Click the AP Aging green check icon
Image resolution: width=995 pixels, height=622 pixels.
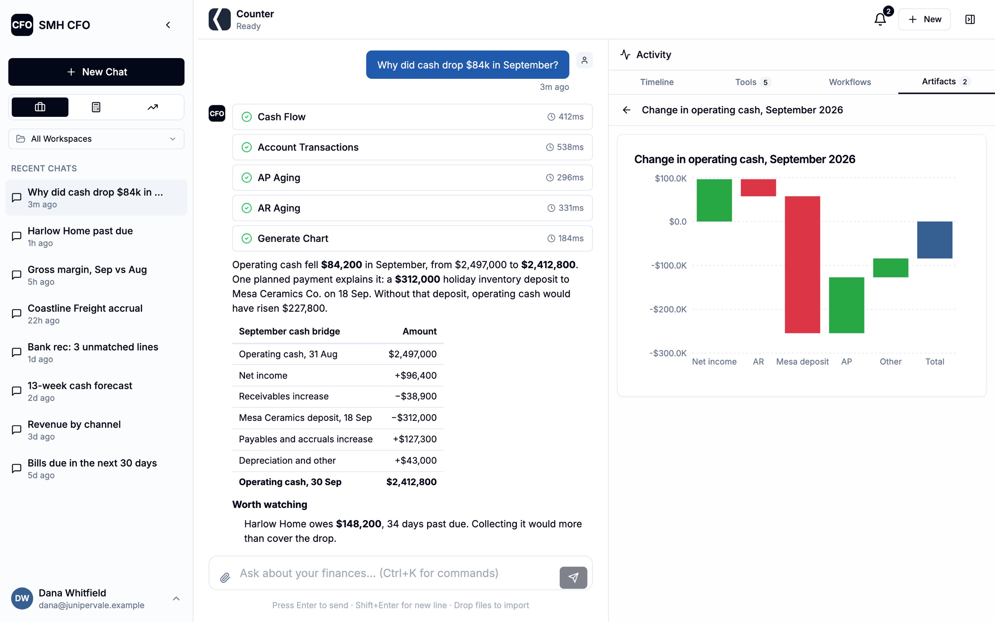(x=247, y=177)
